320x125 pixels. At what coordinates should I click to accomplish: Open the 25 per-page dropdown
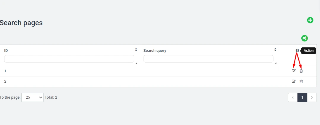pyautogui.click(x=32, y=97)
